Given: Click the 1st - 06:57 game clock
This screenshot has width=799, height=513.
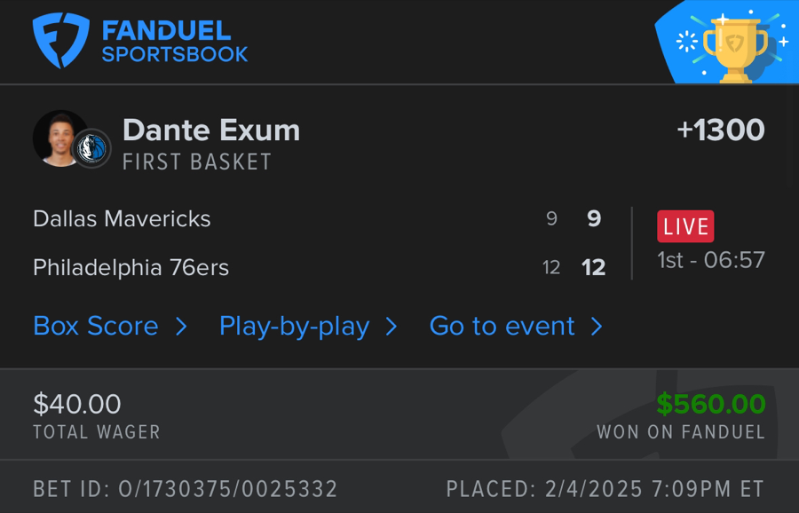Looking at the screenshot, I should tap(711, 260).
